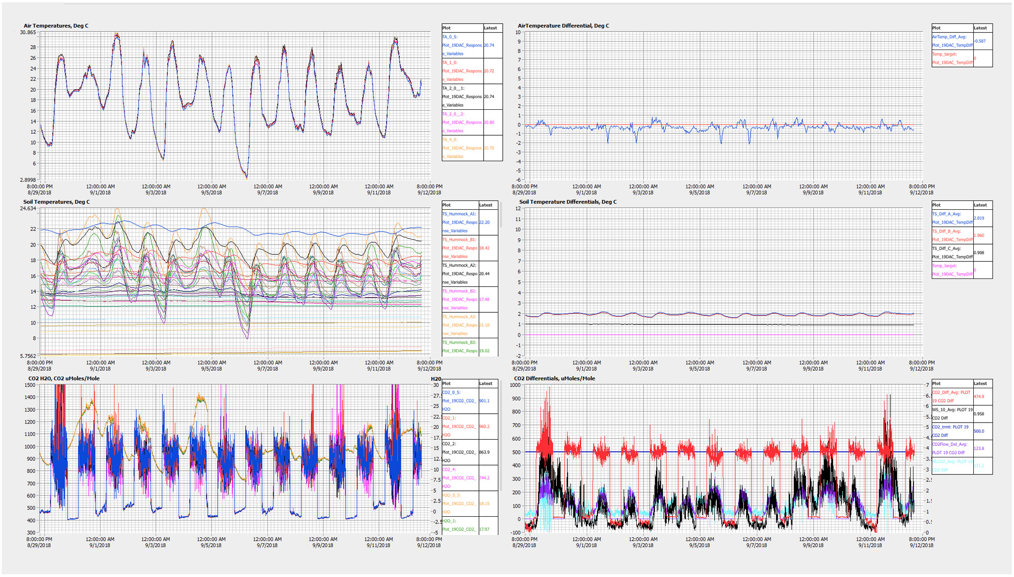Image resolution: width=1014 pixels, height=577 pixels.
Task: Select TS_Hummock_A1 legend entry
Action: click(x=460, y=223)
